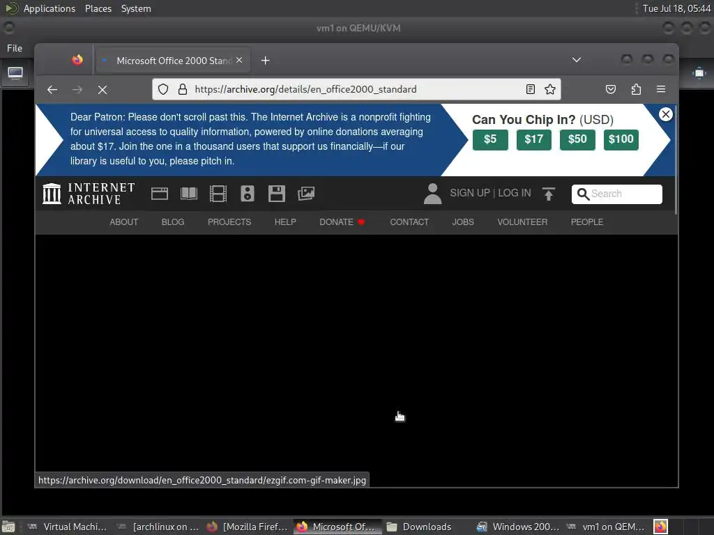This screenshot has width=714, height=535.
Task: Open tracking protection shield icon in address bar
Action: click(x=163, y=89)
